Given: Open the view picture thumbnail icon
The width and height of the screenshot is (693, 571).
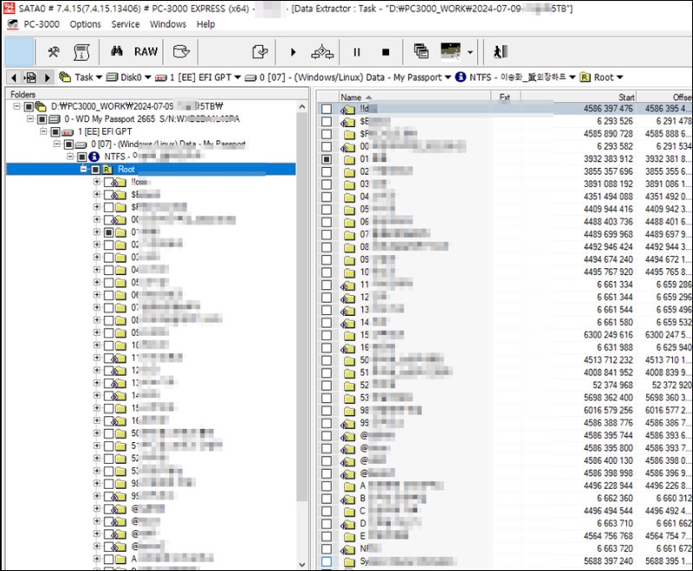Looking at the screenshot, I should (450, 51).
